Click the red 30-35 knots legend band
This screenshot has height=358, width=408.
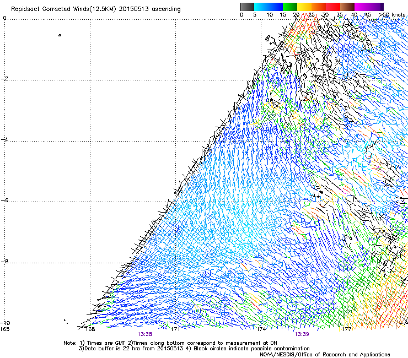click(333, 7)
